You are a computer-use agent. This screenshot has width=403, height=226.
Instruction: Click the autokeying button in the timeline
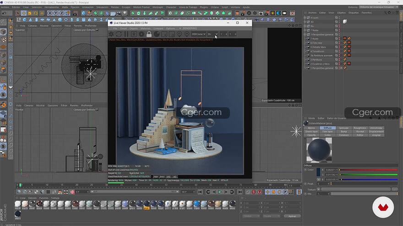(x=254, y=192)
